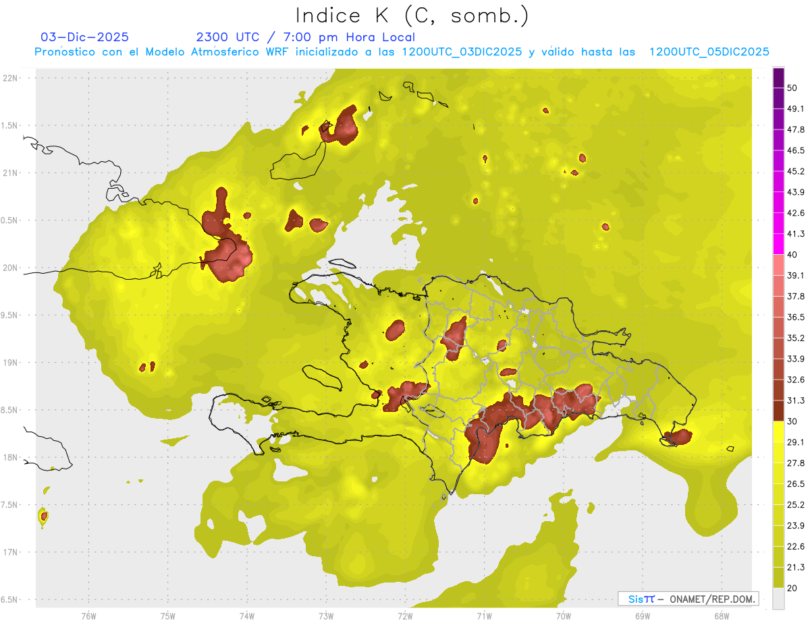
Task: Click the color scale value '32.6'
Action: point(796,380)
